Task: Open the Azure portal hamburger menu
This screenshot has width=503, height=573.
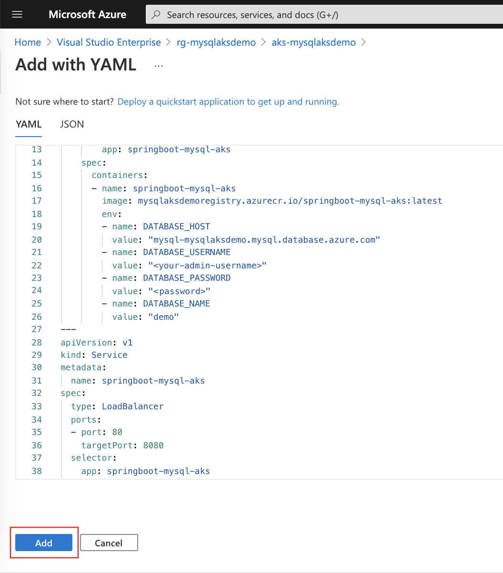Action: [x=17, y=14]
